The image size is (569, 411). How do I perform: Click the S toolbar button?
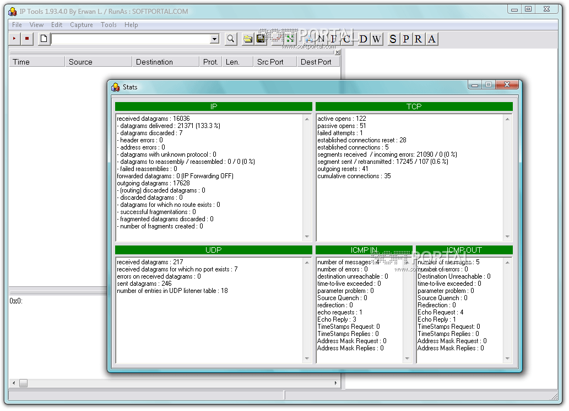(393, 39)
